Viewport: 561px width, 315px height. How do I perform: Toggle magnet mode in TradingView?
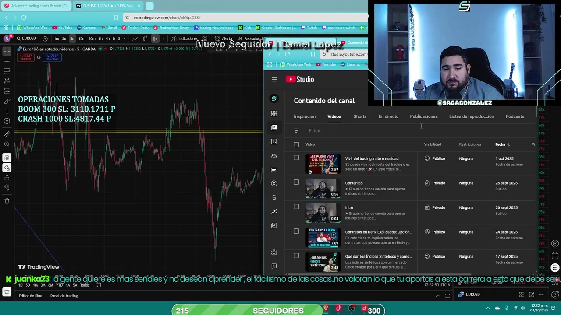click(x=7, y=157)
